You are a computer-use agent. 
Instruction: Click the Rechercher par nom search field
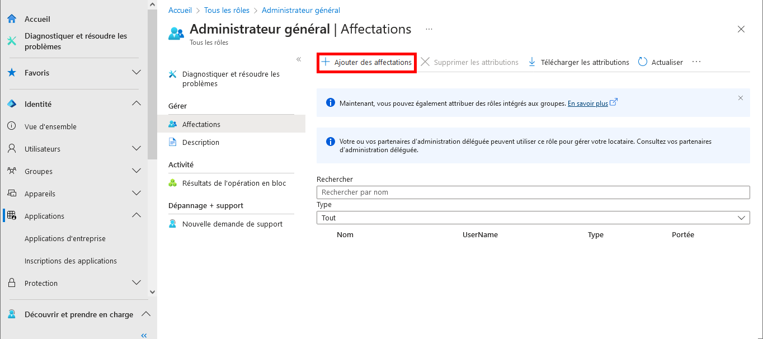coord(533,192)
